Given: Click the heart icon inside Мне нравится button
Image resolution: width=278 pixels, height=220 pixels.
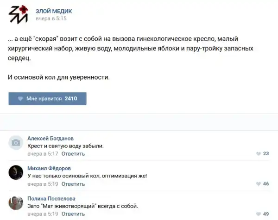Looking at the screenshot, I should point(20,98).
